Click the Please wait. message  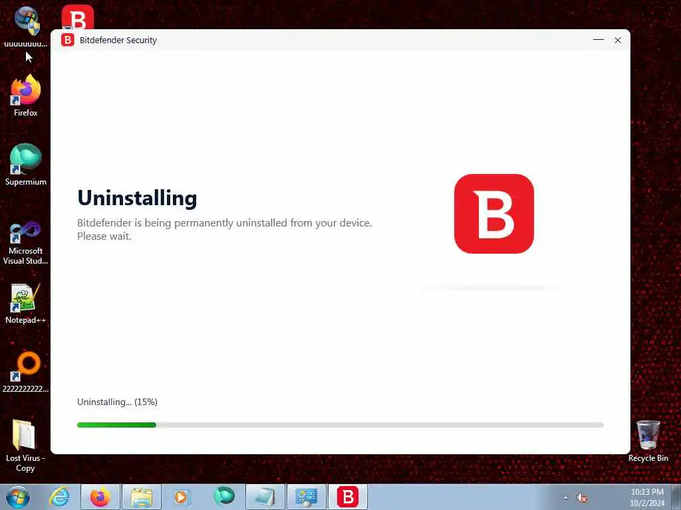[104, 236]
